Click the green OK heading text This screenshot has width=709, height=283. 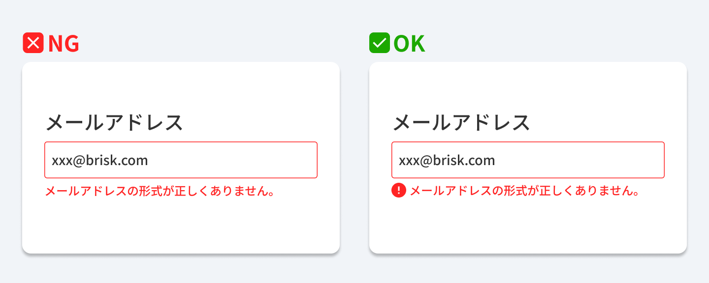[409, 44]
